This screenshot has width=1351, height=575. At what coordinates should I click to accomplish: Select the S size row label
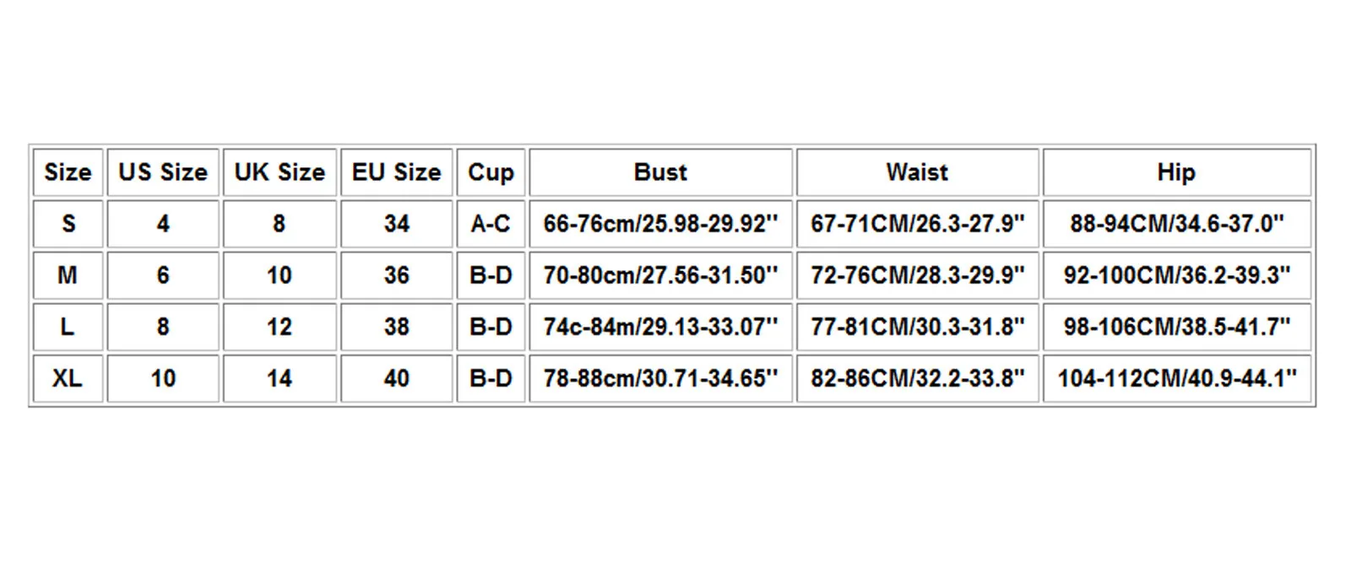[68, 224]
